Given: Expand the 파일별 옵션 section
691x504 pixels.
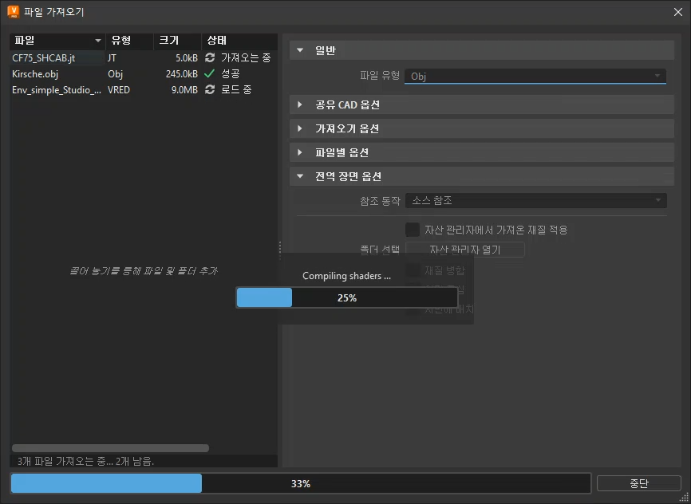Looking at the screenshot, I should (x=482, y=152).
